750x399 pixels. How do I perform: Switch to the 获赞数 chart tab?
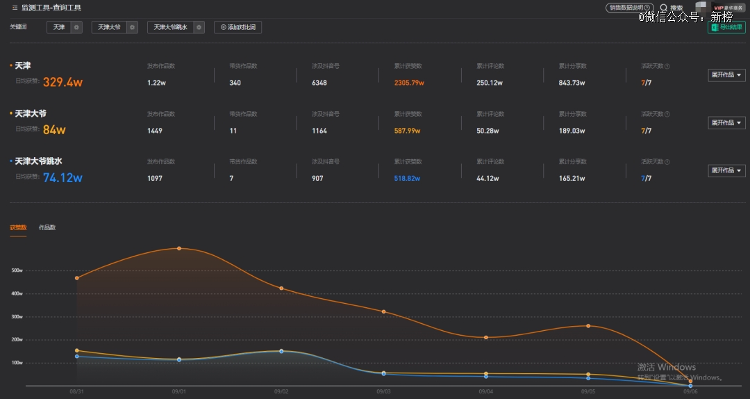(x=18, y=227)
